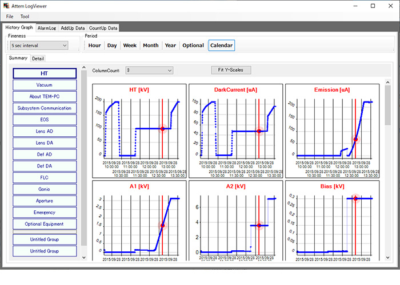Select the Calendar period
The width and height of the screenshot is (400, 285).
[222, 46]
